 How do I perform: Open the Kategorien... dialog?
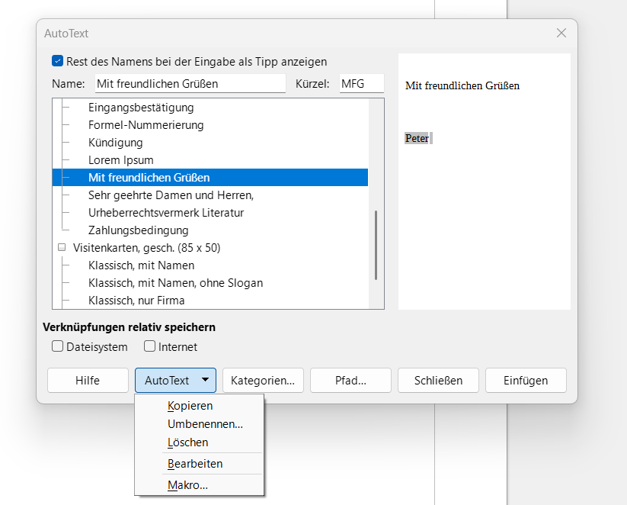(263, 381)
